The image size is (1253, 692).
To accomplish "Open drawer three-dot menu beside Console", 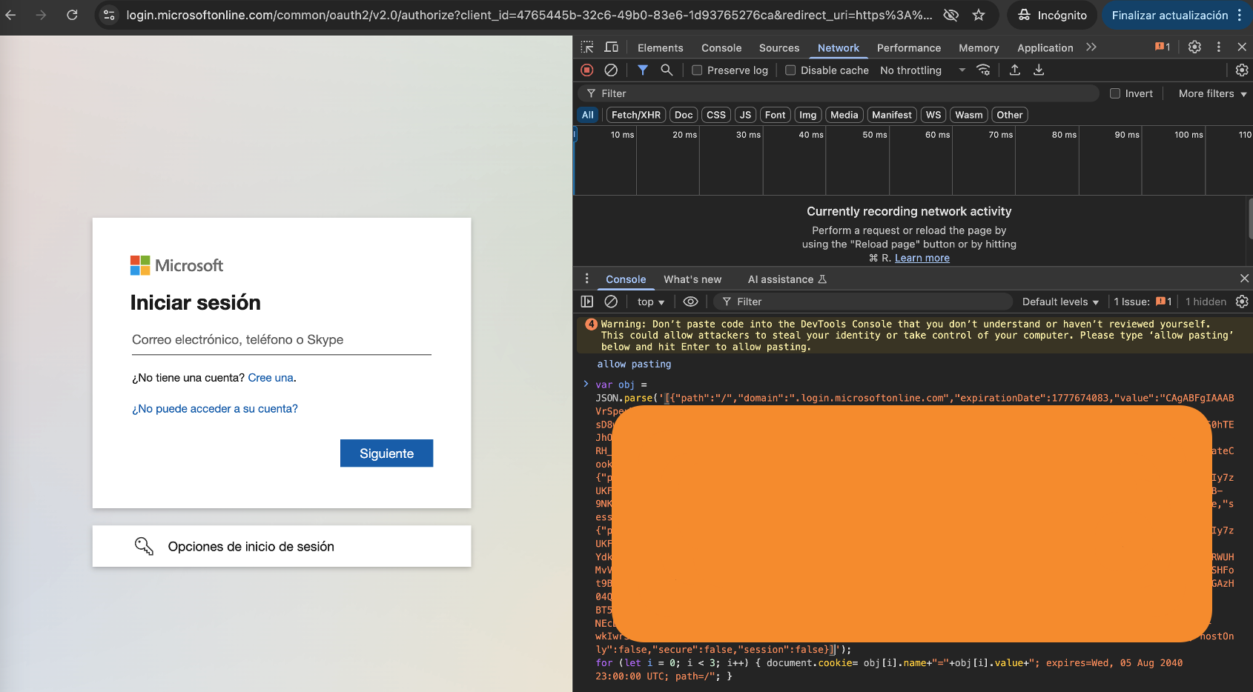I will click(x=586, y=279).
